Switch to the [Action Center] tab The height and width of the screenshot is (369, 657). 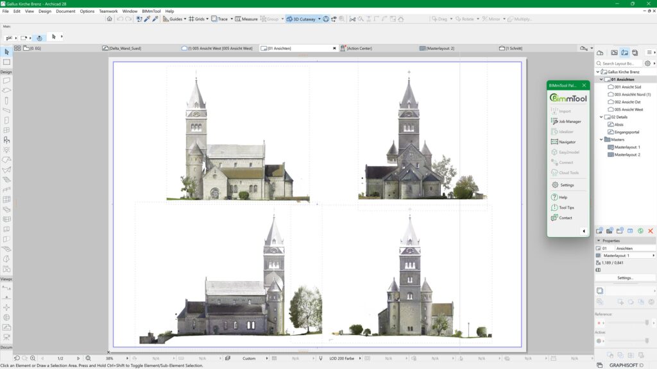[x=359, y=47]
